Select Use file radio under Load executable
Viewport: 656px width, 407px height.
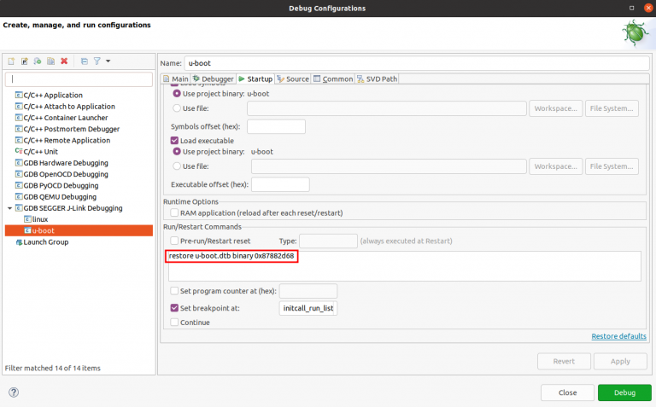click(x=178, y=166)
